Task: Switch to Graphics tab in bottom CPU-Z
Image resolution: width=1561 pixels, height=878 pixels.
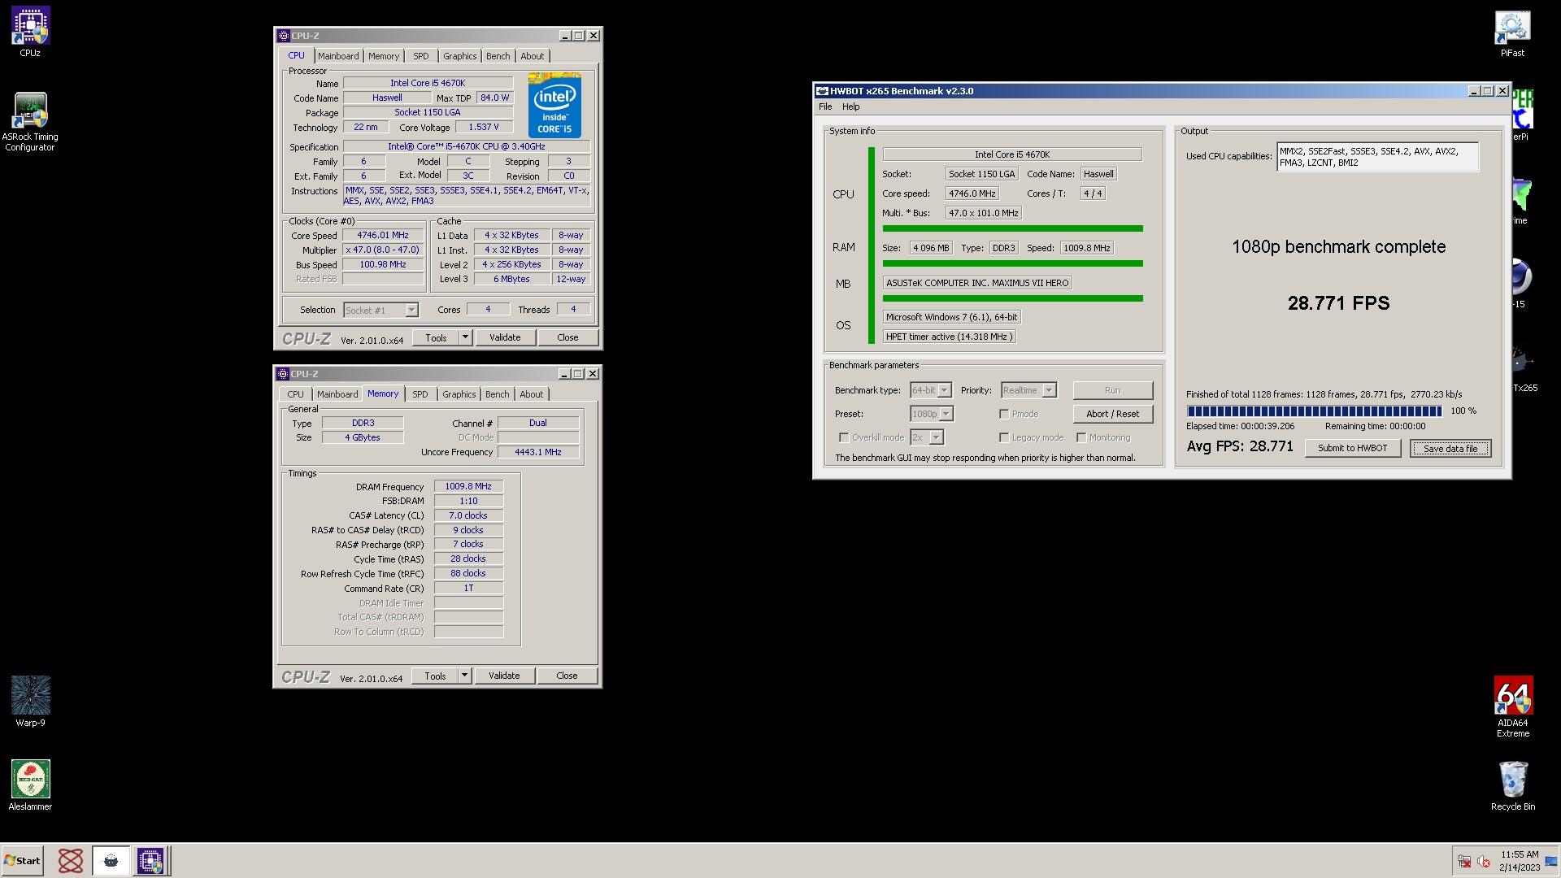Action: [x=459, y=394]
